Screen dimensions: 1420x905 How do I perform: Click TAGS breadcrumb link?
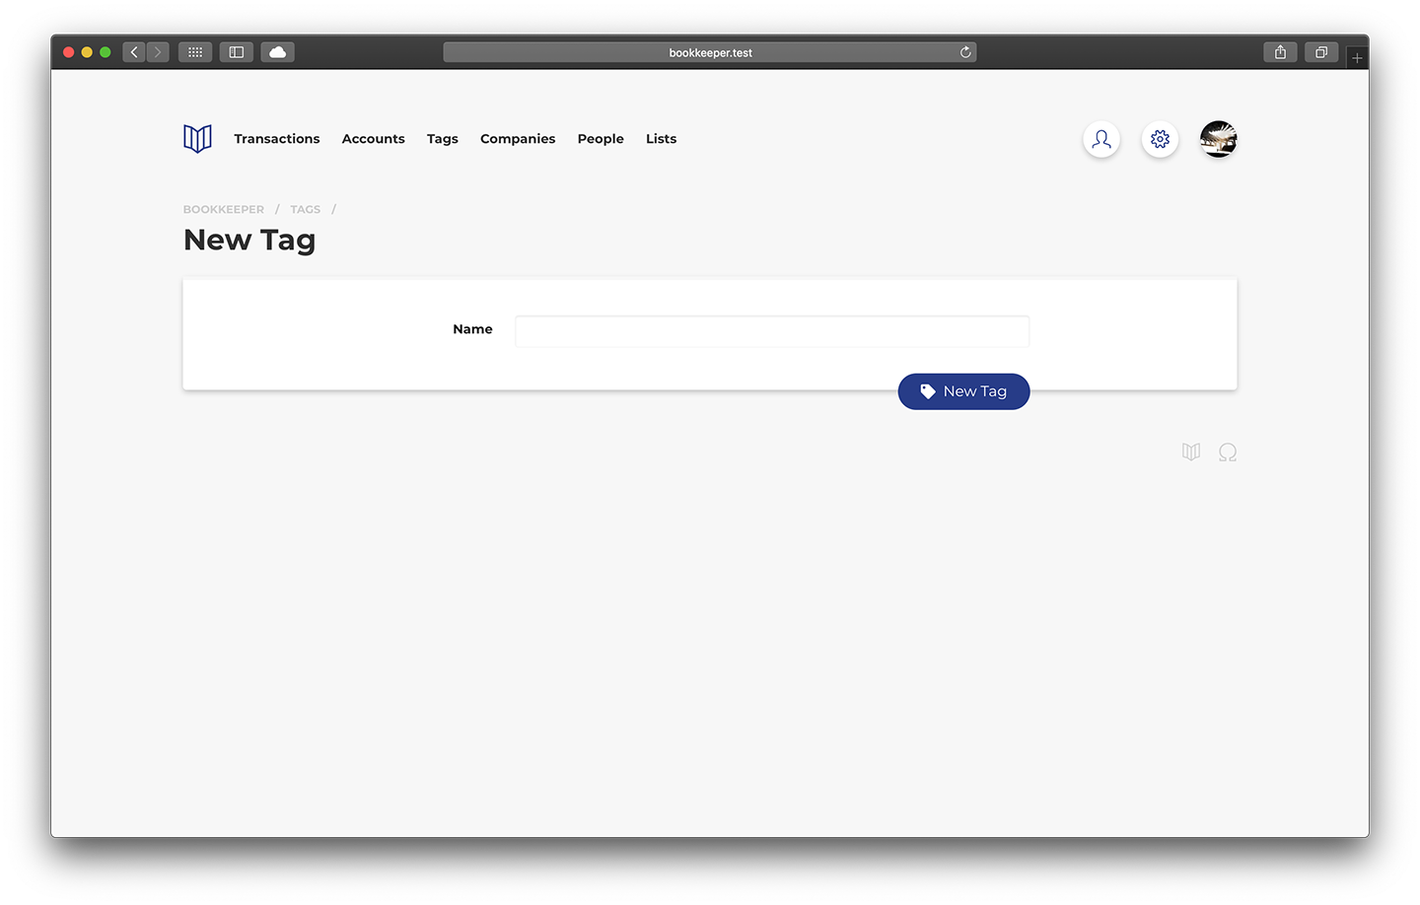click(306, 209)
